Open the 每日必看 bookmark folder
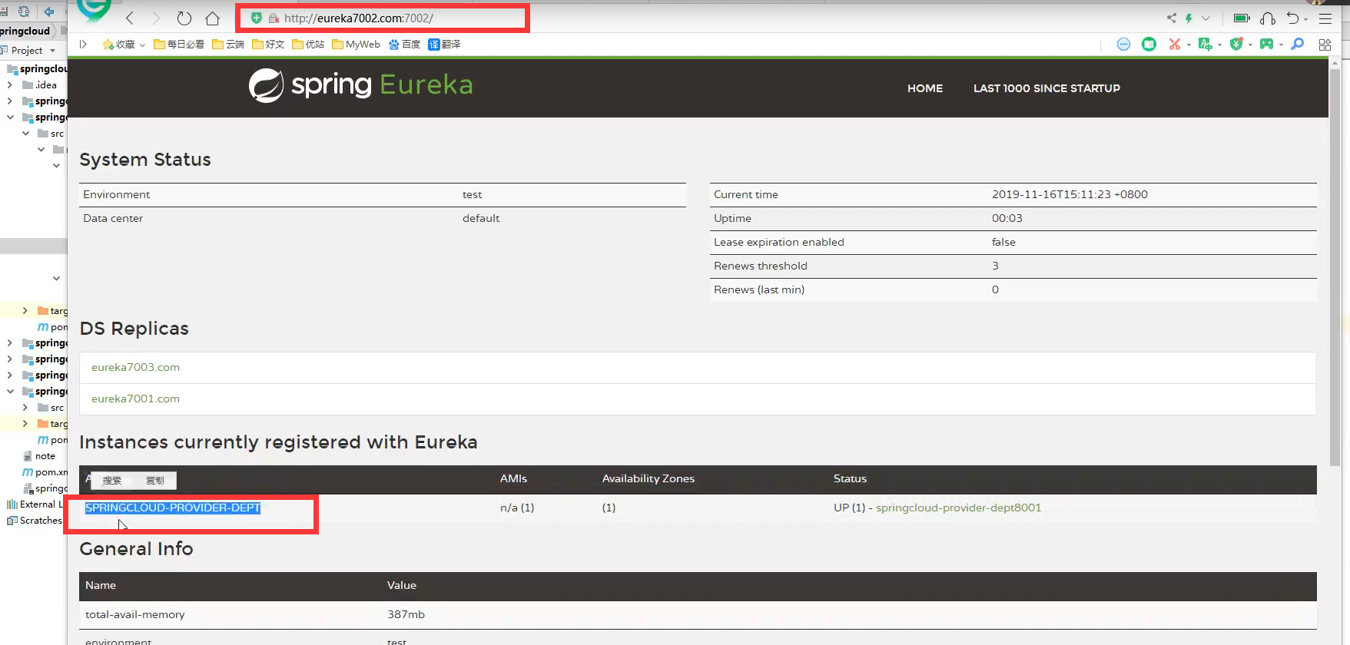Viewport: 1350px width, 645px height. [x=179, y=44]
